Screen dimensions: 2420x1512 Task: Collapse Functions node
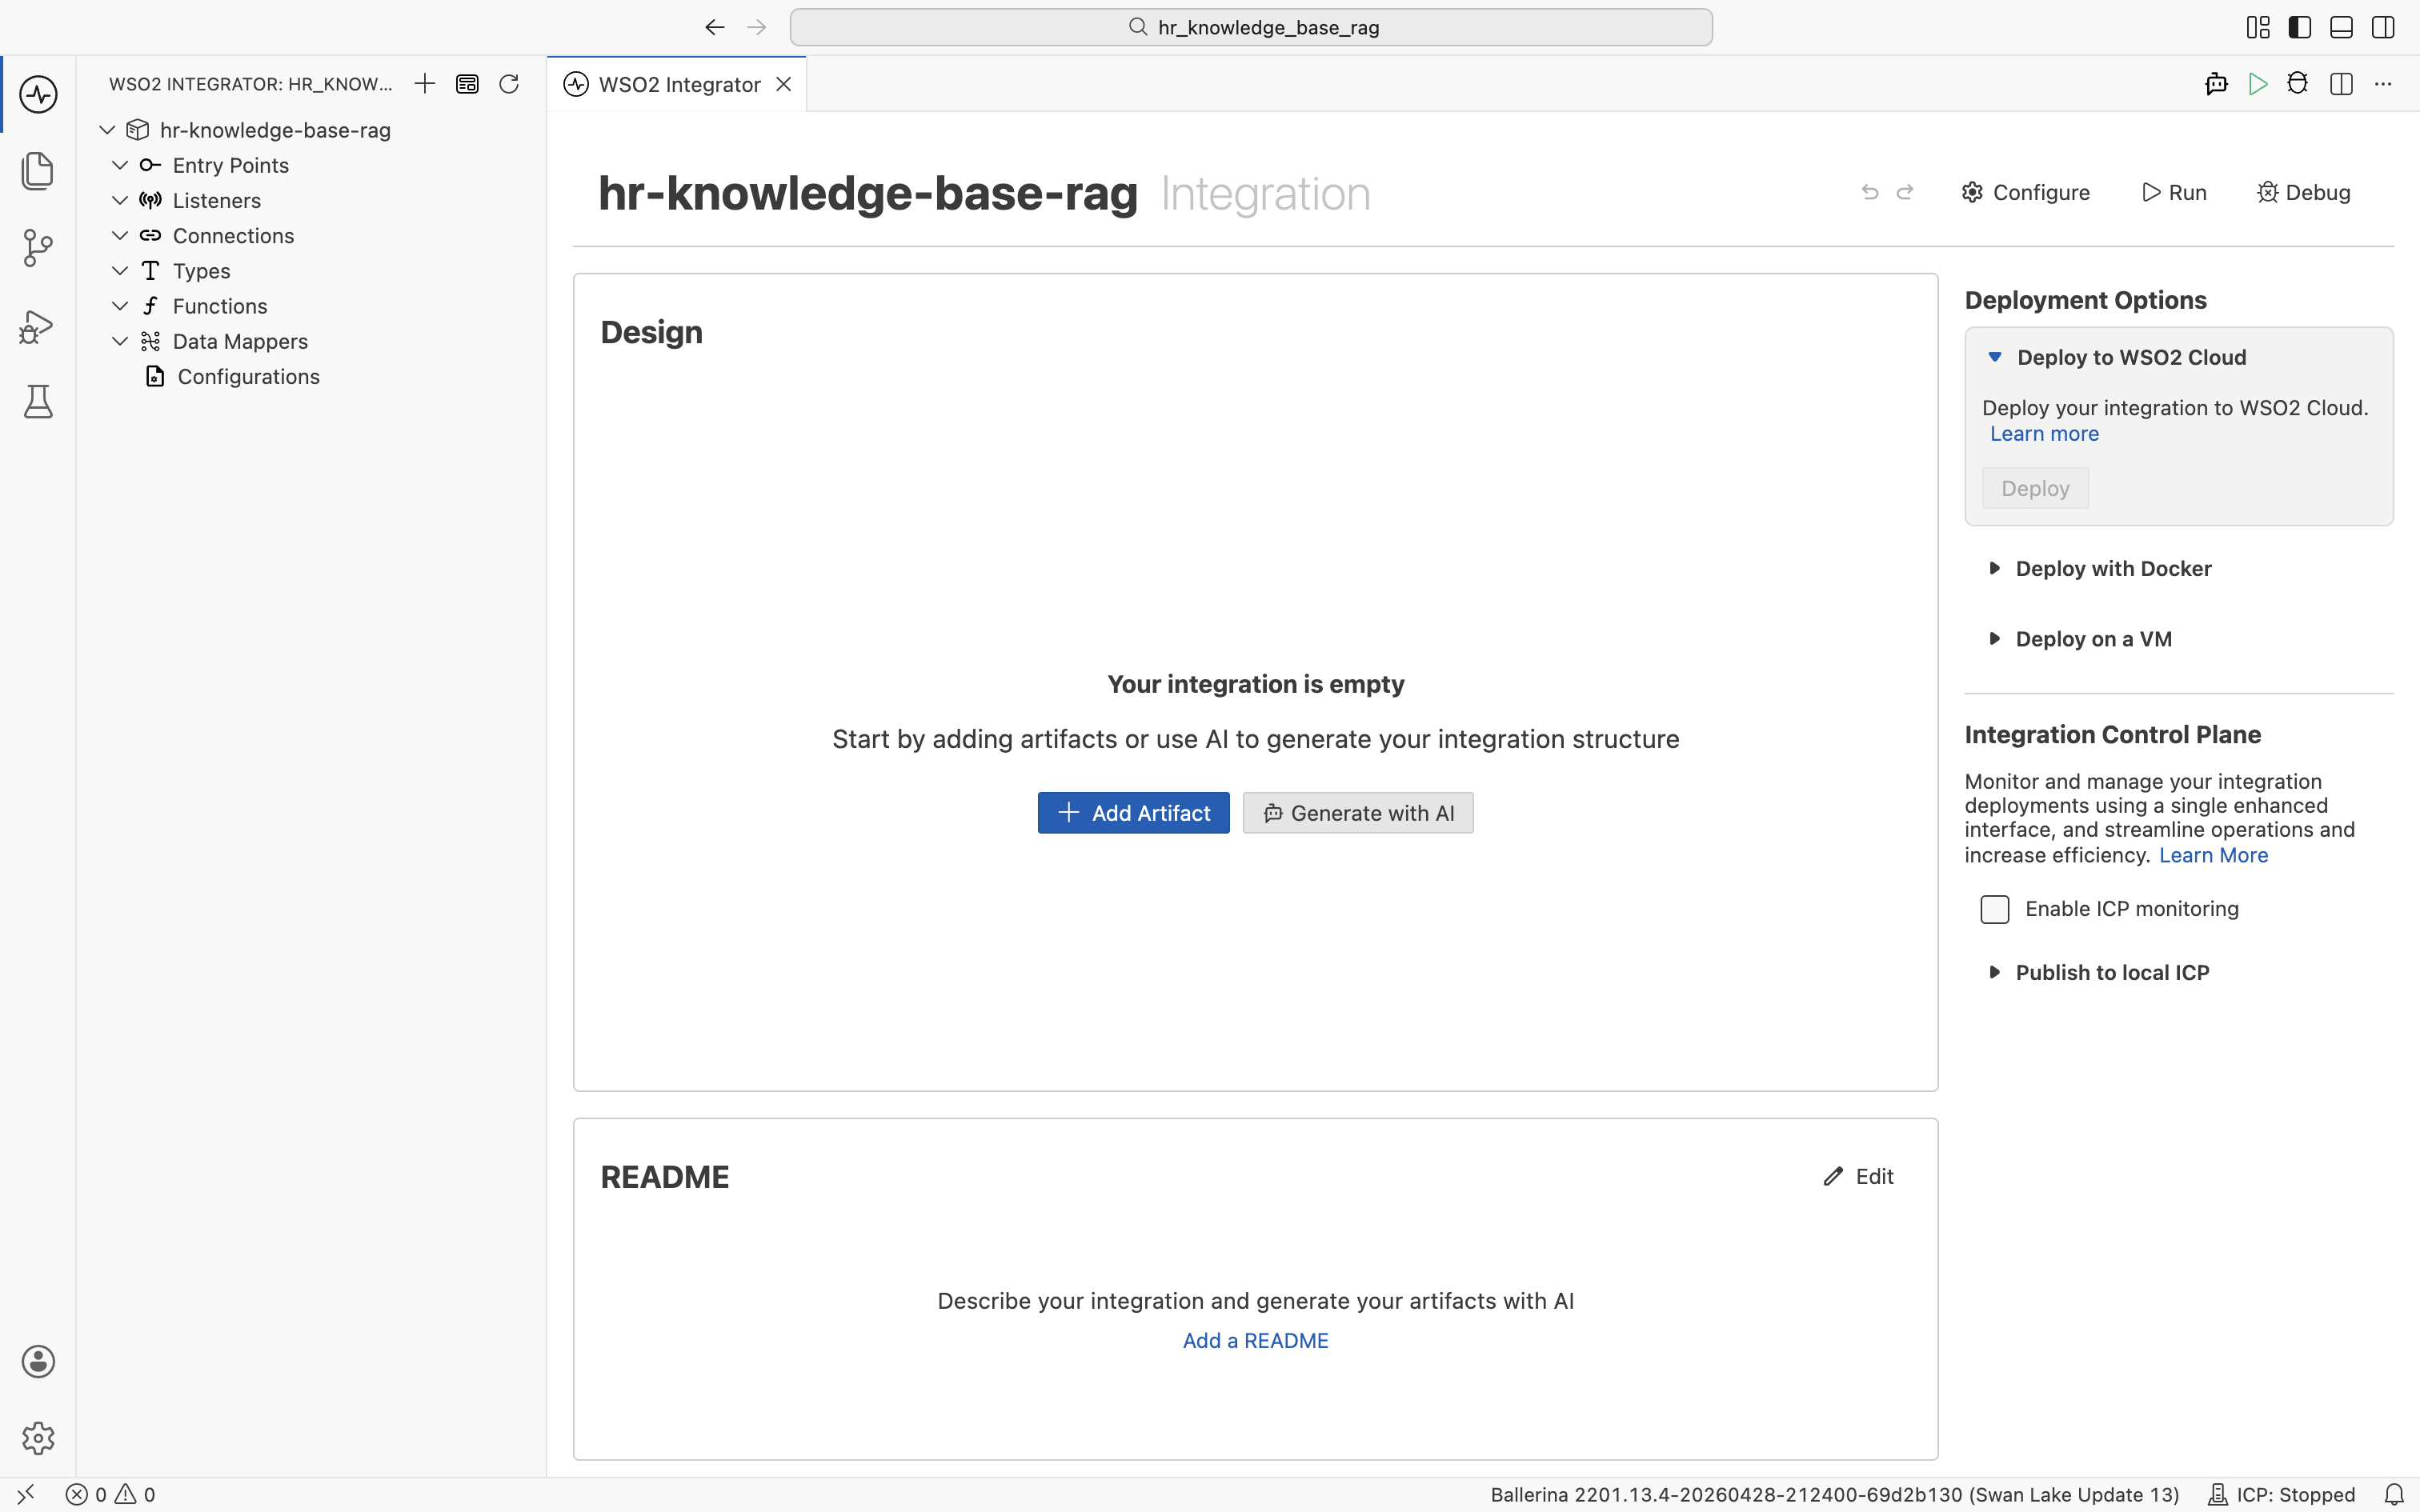point(120,306)
